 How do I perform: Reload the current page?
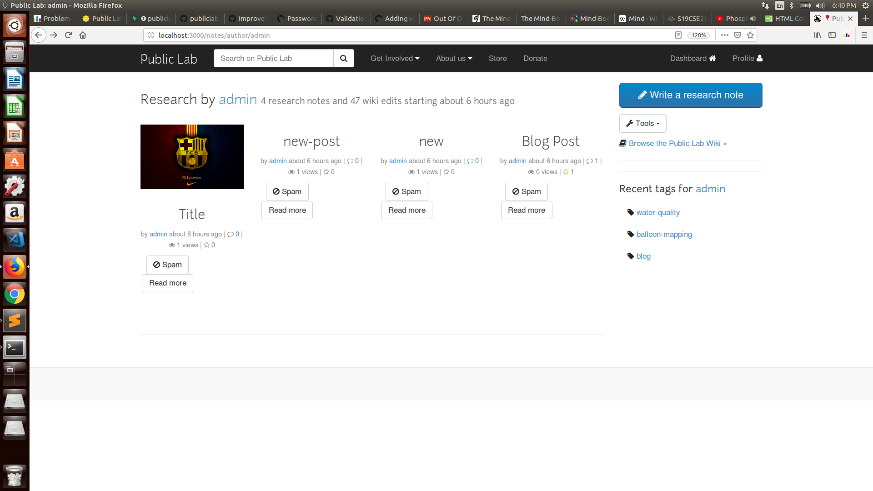pos(68,35)
